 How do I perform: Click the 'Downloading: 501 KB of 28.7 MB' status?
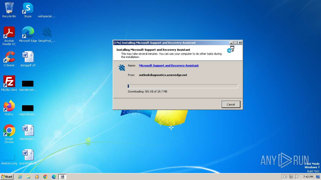coord(147,91)
